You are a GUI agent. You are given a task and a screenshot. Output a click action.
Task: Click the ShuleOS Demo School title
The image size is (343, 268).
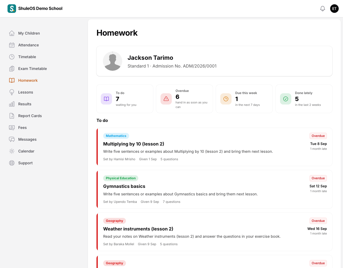[x=40, y=9]
